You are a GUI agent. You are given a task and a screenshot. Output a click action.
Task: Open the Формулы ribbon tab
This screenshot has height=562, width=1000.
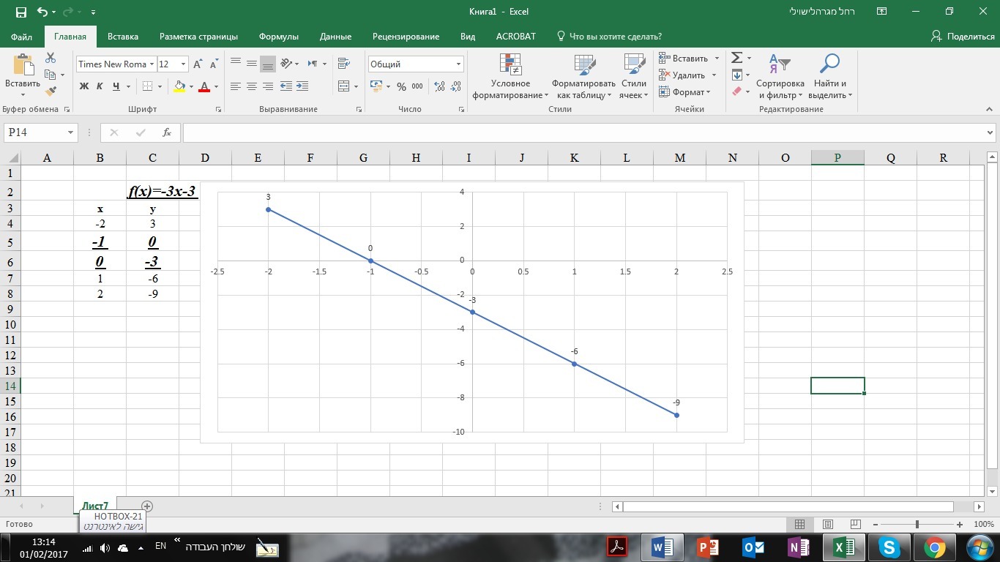pyautogui.click(x=279, y=37)
